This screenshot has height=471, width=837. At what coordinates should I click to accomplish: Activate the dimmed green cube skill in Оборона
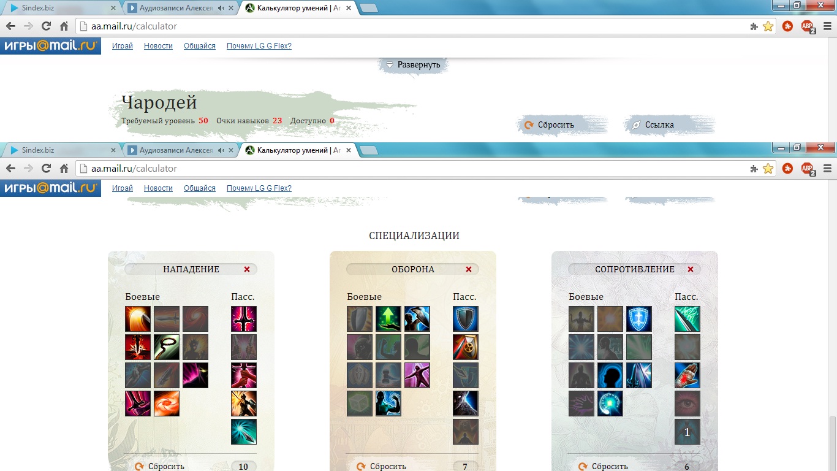(x=360, y=404)
